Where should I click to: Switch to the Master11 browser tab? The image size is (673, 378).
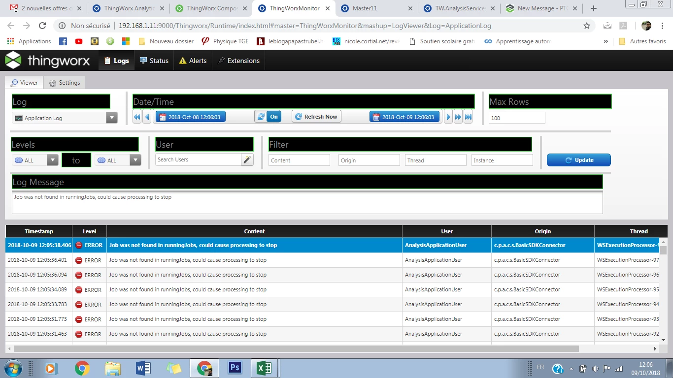(x=376, y=8)
